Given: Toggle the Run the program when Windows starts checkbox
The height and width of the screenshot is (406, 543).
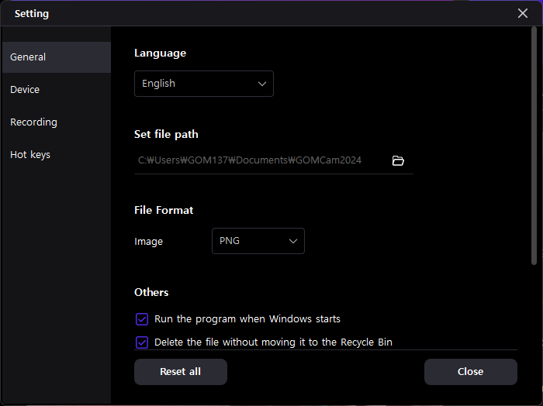Looking at the screenshot, I should point(142,319).
